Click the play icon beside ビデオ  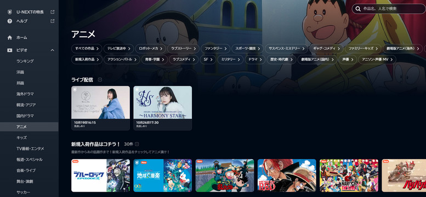tap(10, 50)
